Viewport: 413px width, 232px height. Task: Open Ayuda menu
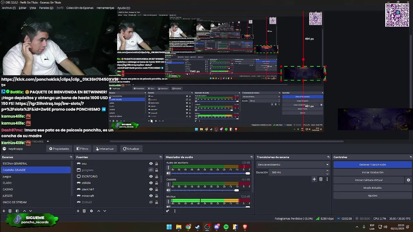pyautogui.click(x=124, y=8)
